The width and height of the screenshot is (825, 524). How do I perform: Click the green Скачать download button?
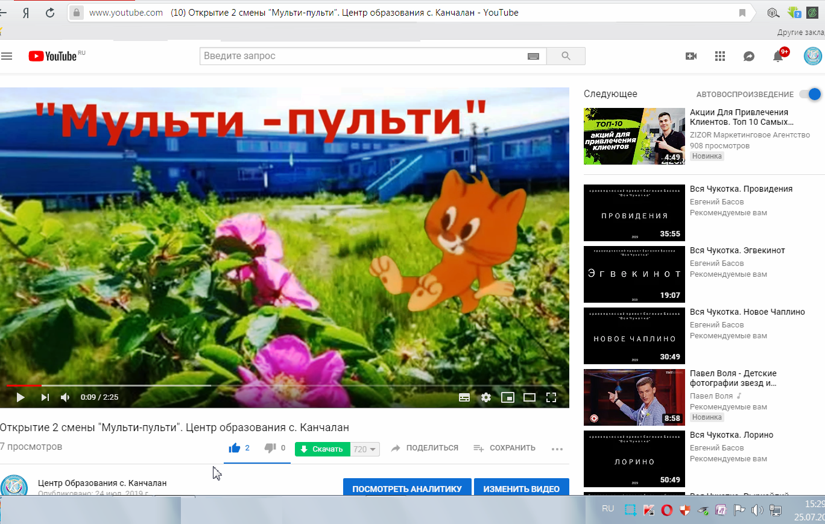(x=323, y=449)
